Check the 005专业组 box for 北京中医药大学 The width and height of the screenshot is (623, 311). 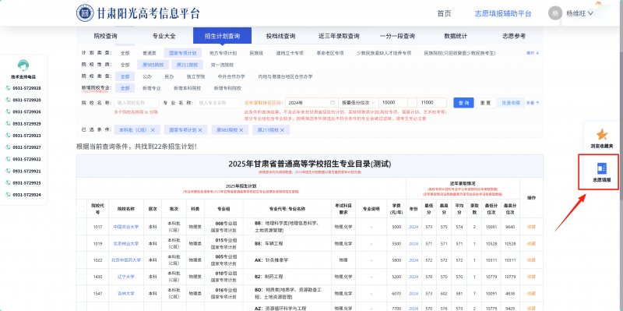210,256
